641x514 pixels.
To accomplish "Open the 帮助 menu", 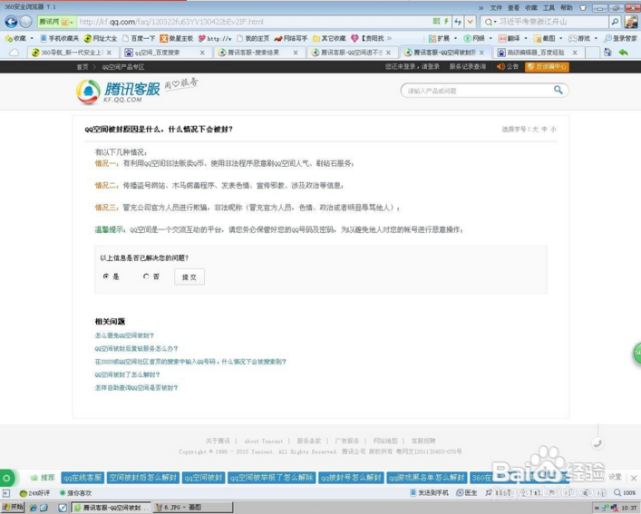I will [x=566, y=8].
